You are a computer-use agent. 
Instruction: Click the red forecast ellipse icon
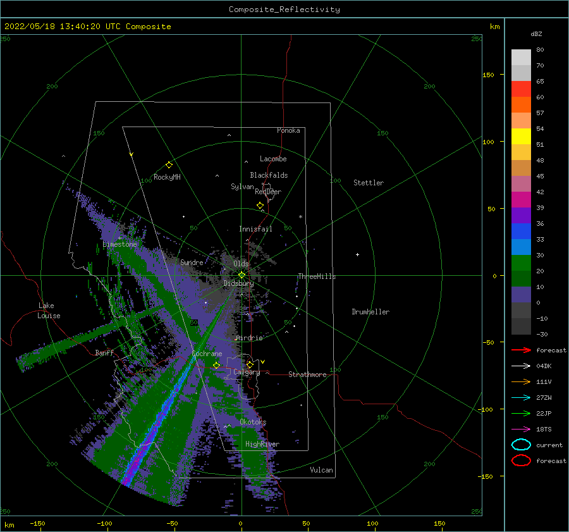pos(521,461)
